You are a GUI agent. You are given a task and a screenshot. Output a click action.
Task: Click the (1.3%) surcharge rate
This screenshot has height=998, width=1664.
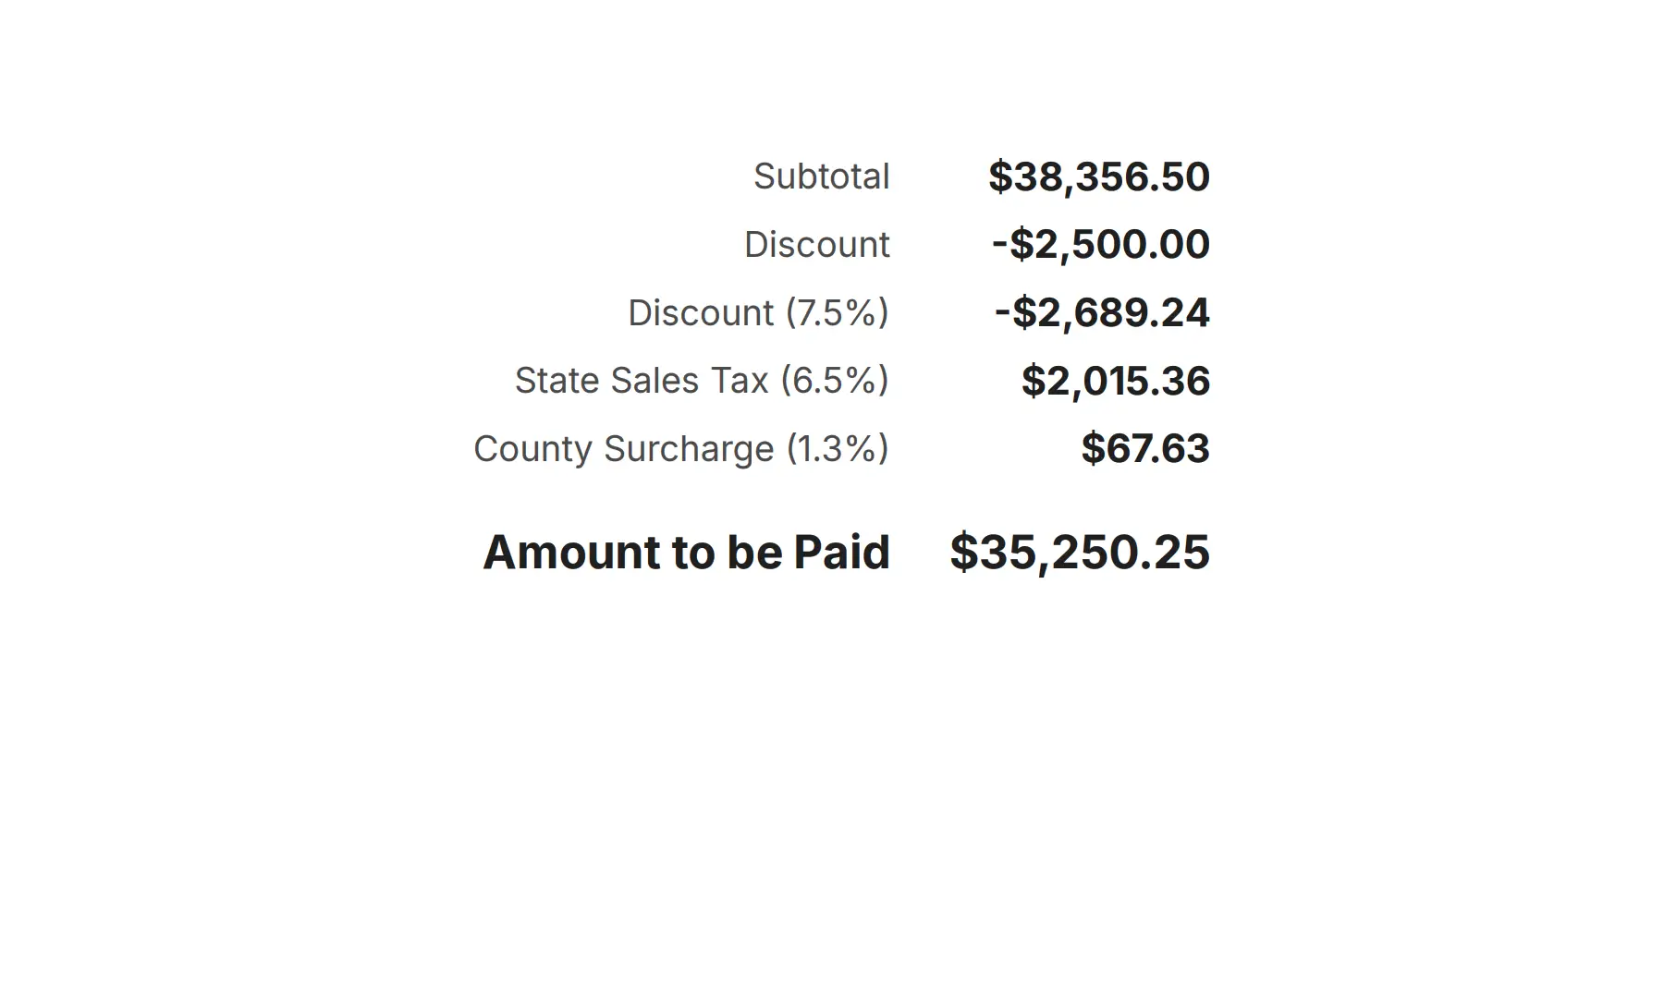[x=838, y=448]
